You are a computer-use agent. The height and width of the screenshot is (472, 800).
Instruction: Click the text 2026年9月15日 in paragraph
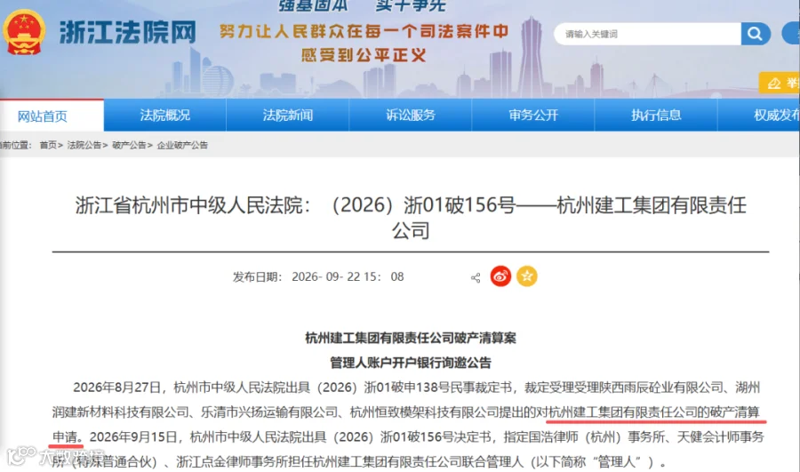[133, 436]
